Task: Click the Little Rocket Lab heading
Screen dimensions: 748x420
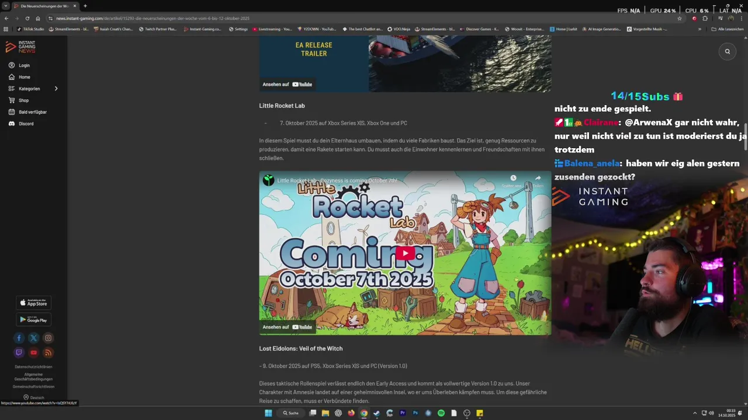Action: (x=282, y=106)
